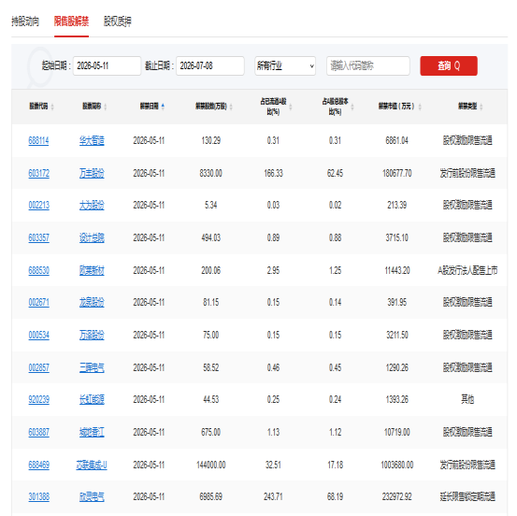This screenshot has width=517, height=516.
Task: Select the value 166.33 in 603172 row
Action: 273,173
